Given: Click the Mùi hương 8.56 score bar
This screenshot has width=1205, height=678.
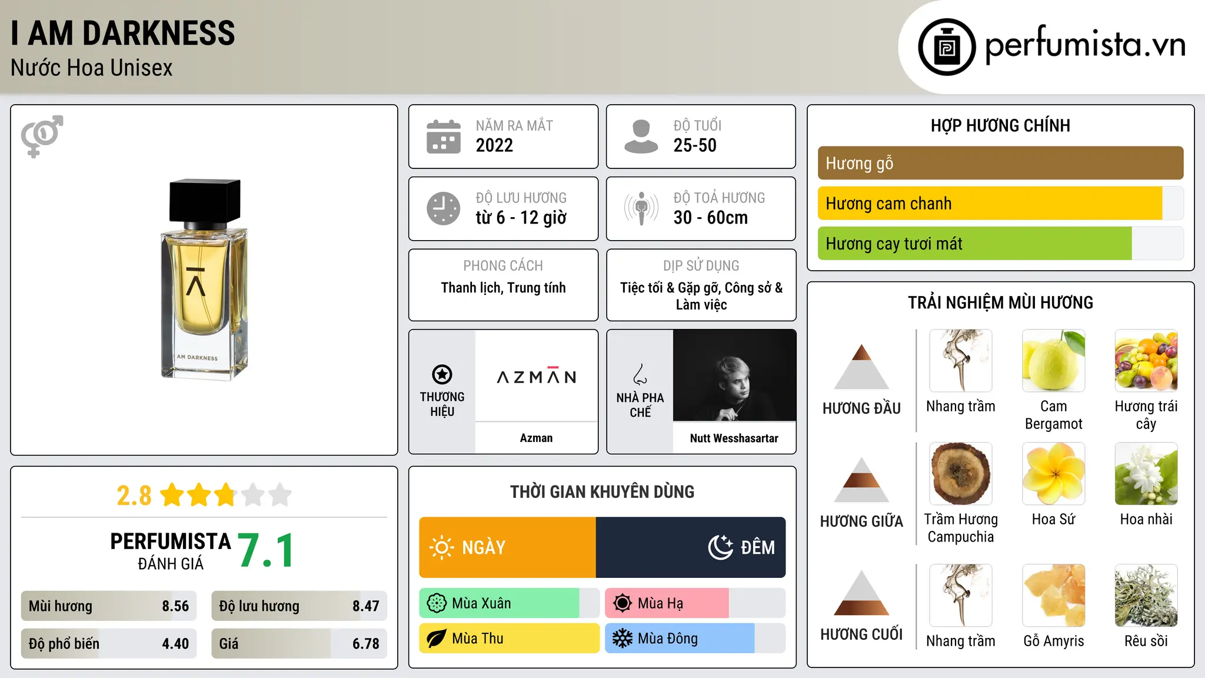Looking at the screenshot, I should [109, 606].
